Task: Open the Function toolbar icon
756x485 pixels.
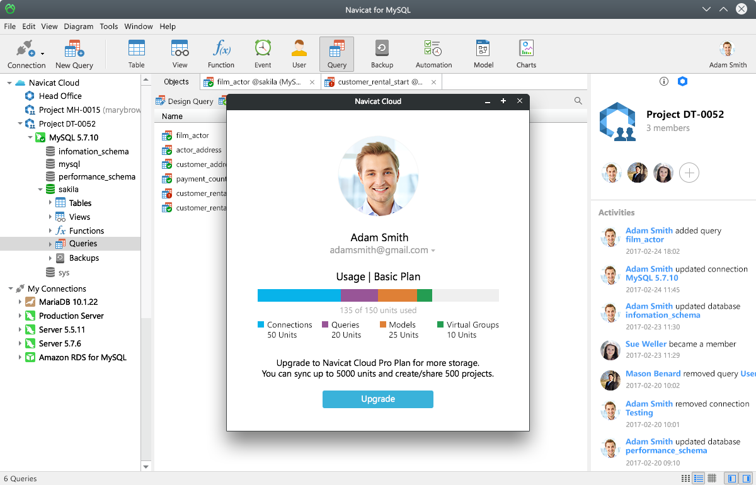Action: pos(221,54)
